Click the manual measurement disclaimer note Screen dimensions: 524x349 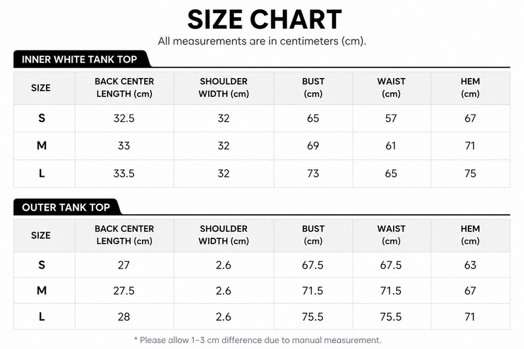257,340
